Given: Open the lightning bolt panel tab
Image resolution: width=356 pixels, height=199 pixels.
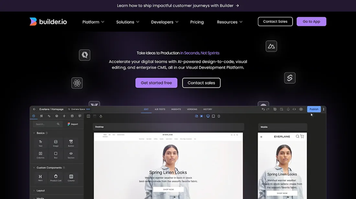Looking at the screenshot, I should pyautogui.click(x=64, y=116).
